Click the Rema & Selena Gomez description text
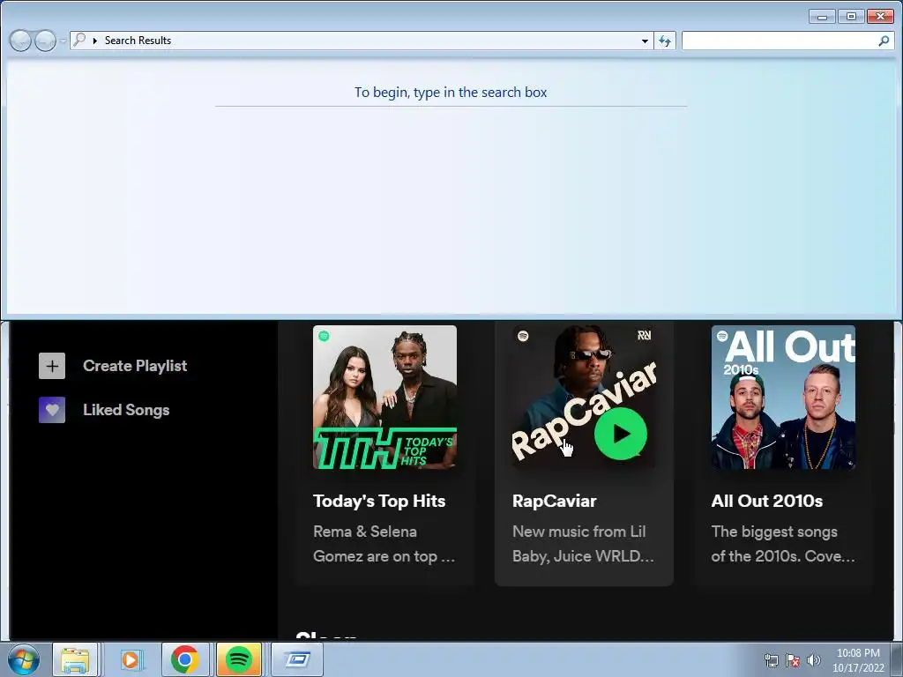Image resolution: width=903 pixels, height=677 pixels. 384,544
